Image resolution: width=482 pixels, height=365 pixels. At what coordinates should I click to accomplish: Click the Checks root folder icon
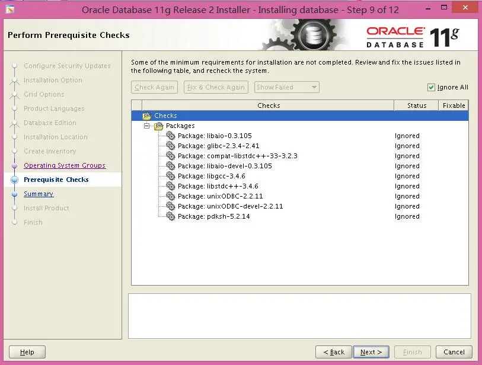[x=147, y=116]
